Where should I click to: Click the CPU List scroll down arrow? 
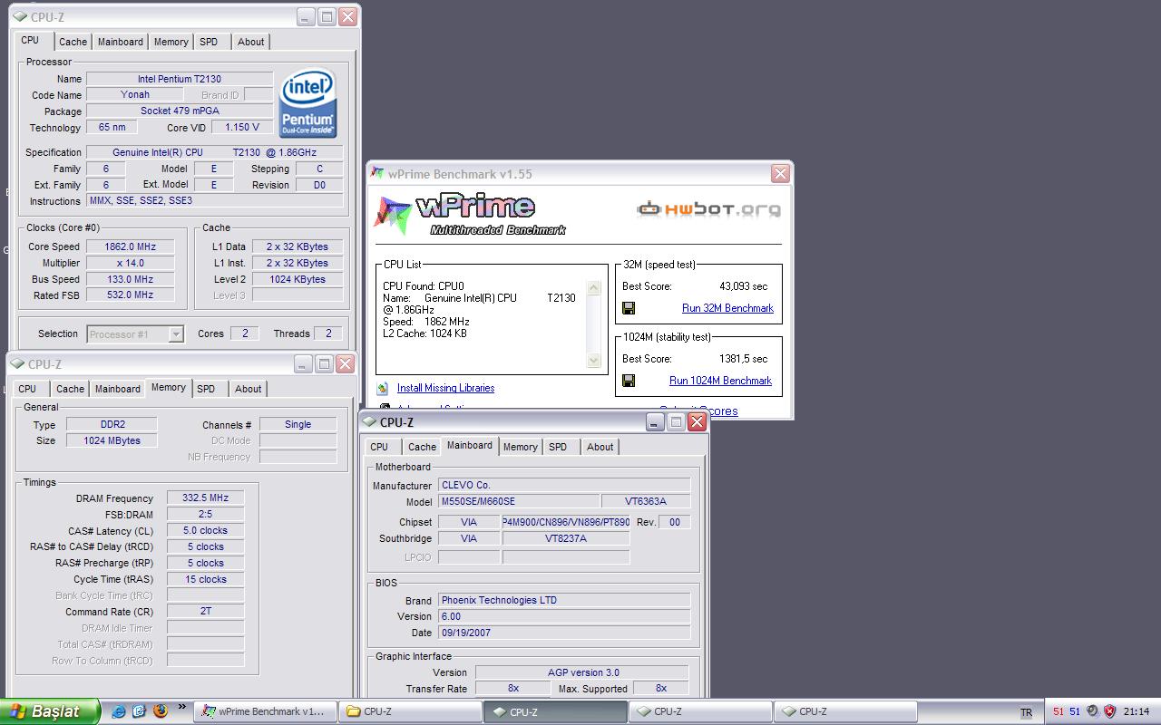pyautogui.click(x=594, y=361)
